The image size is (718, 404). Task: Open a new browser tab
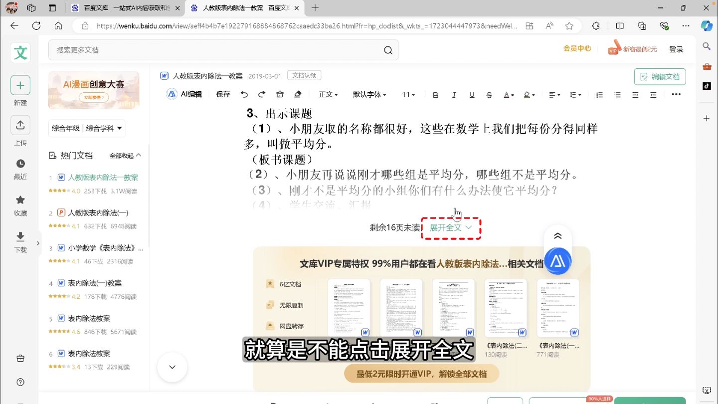(315, 8)
